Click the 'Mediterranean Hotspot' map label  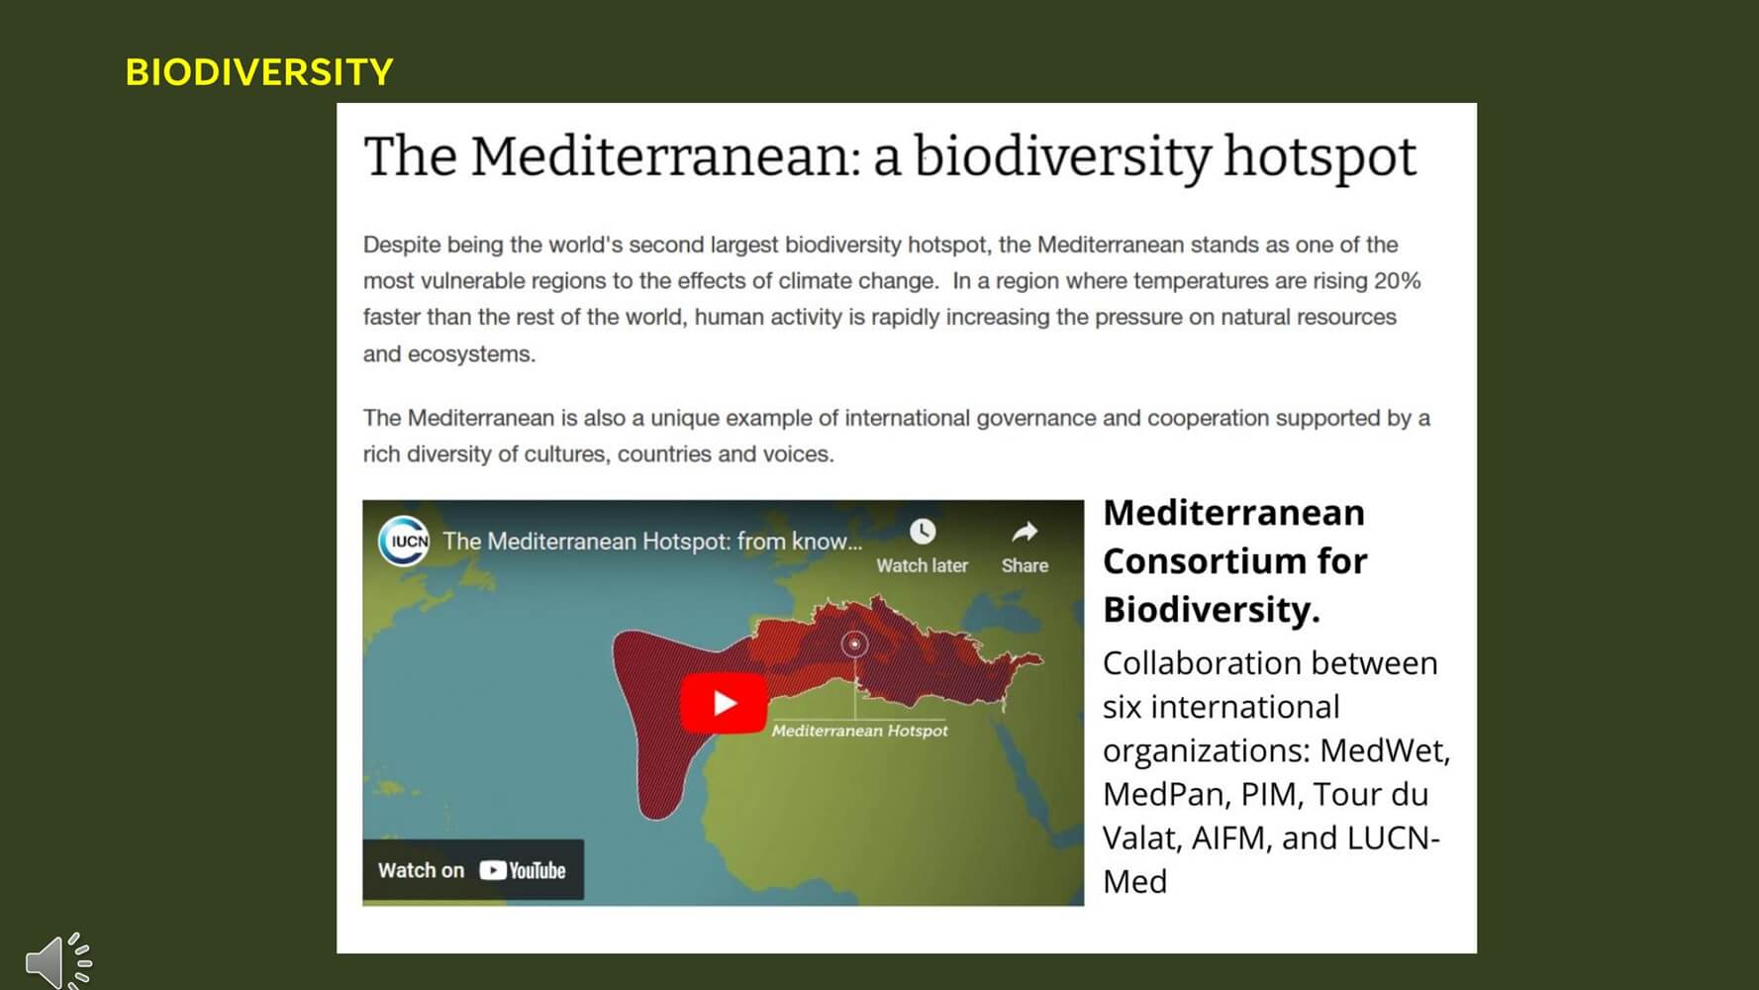pos(859,731)
